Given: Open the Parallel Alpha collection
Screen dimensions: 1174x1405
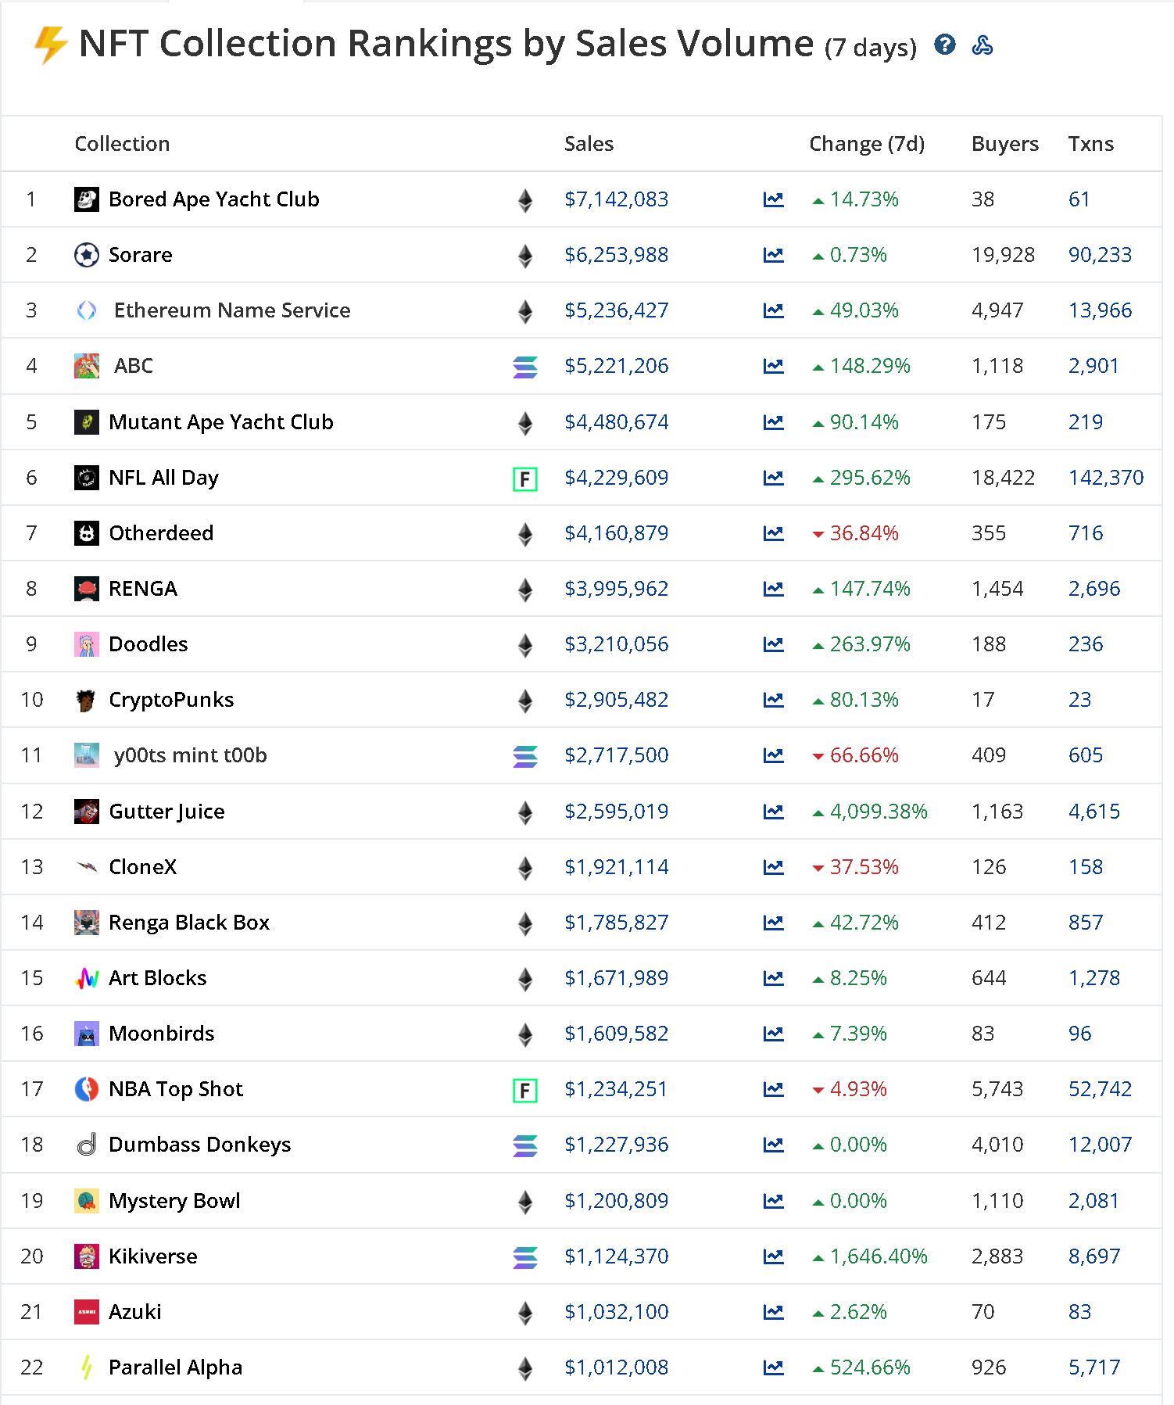Looking at the screenshot, I should (x=176, y=1367).
